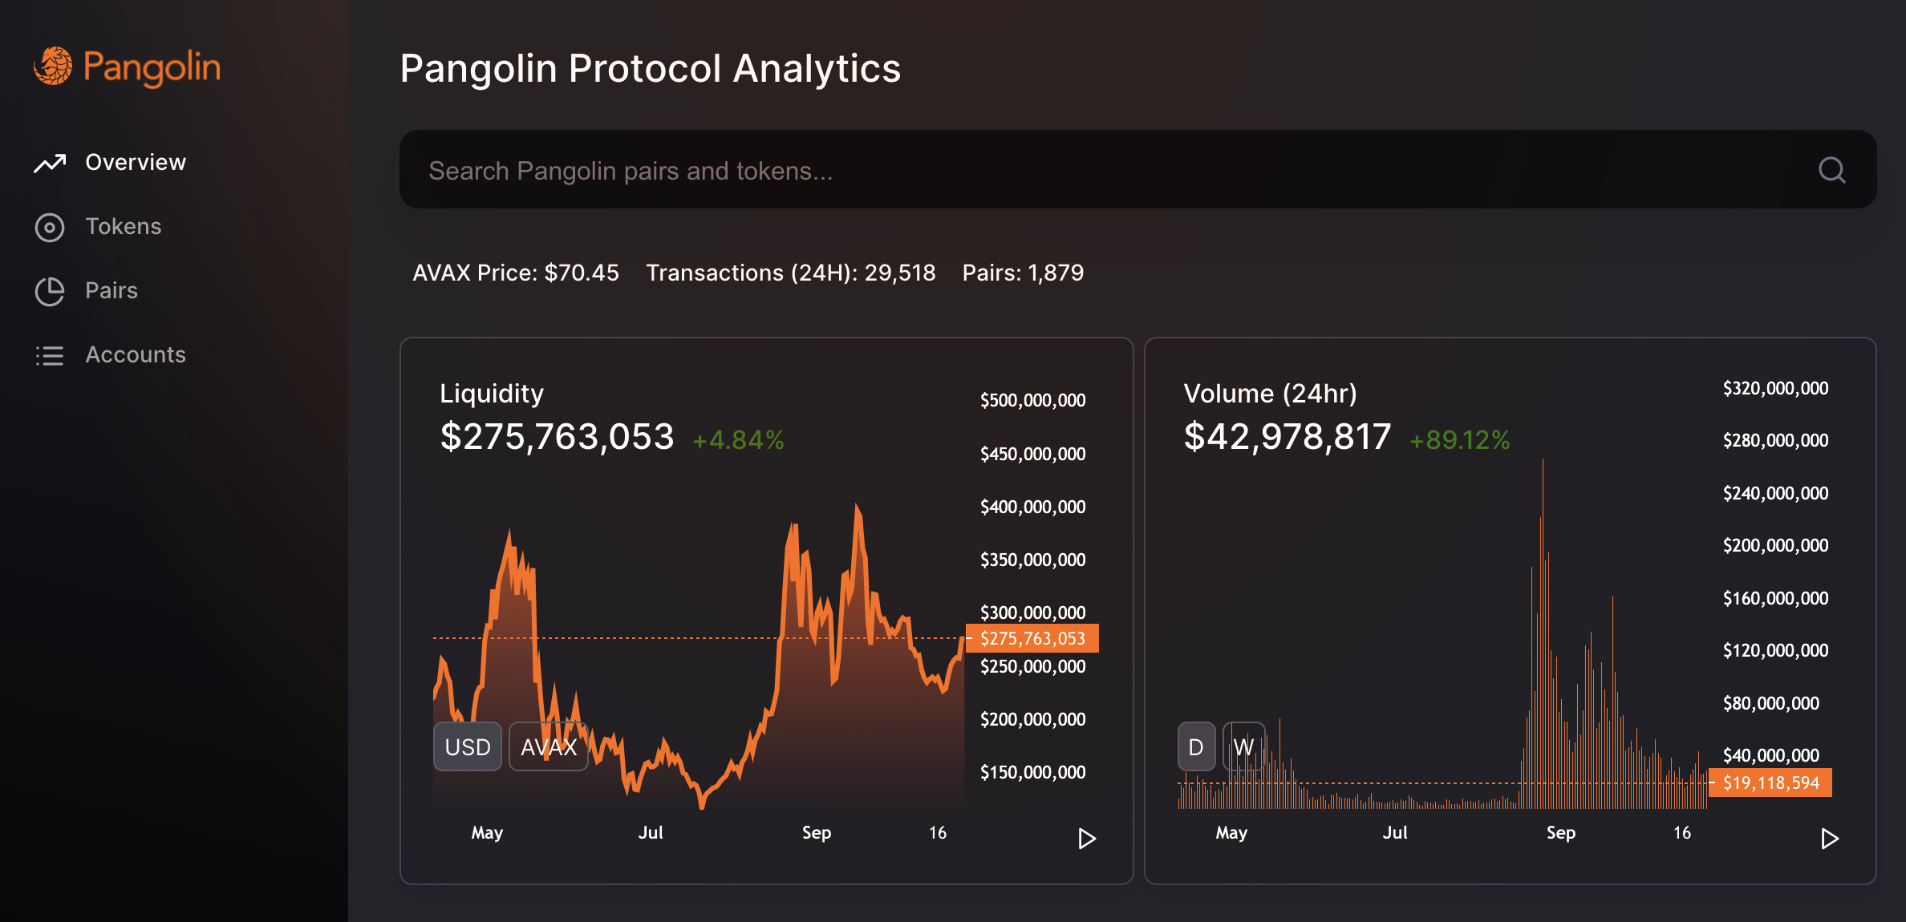Click the Overview trending-line icon
This screenshot has height=922, width=1906.
(50, 163)
